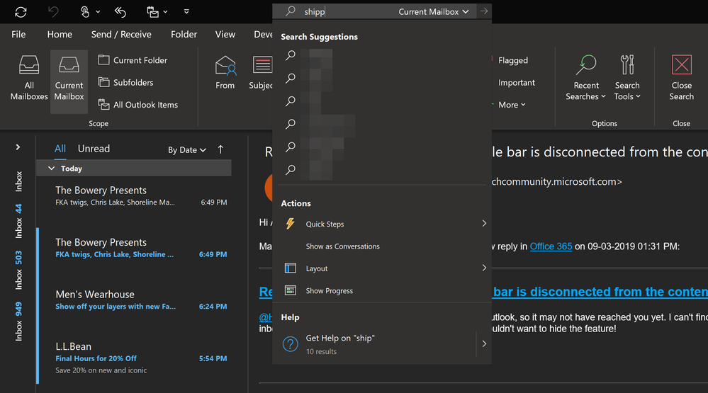The height and width of the screenshot is (393, 708).
Task: Open the File tab
Action: (x=18, y=34)
